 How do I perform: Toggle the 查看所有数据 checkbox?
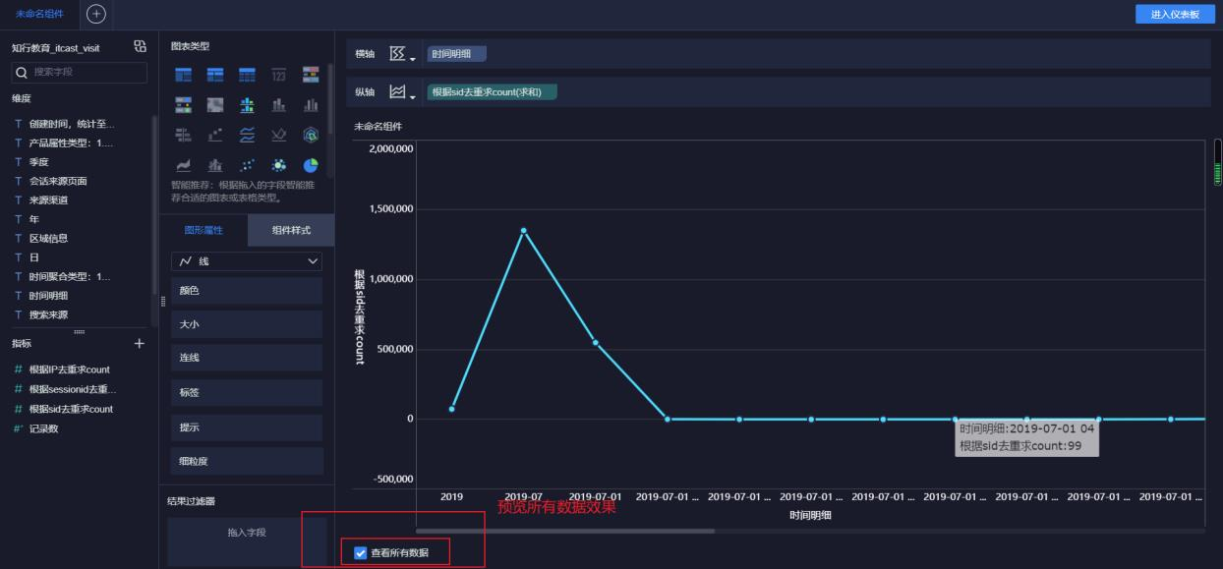[360, 553]
